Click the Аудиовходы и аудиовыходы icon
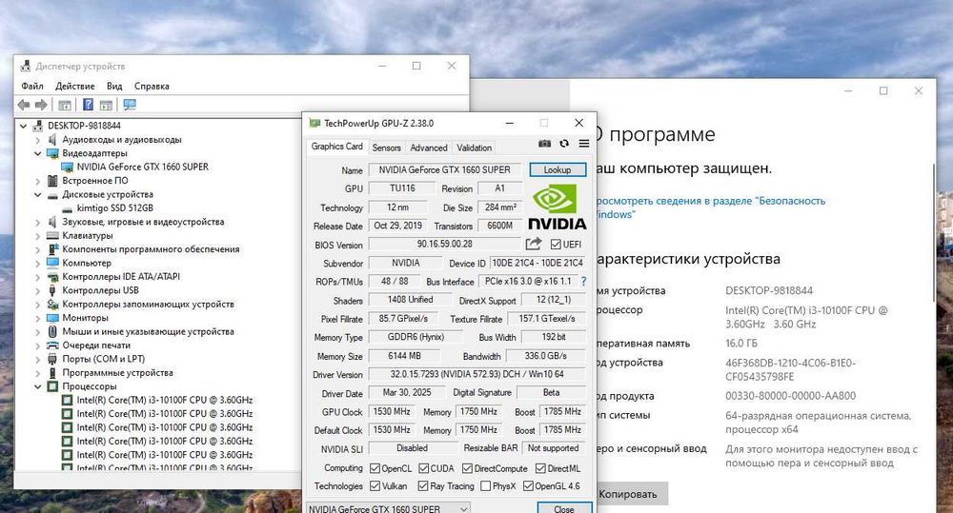Image resolution: width=953 pixels, height=513 pixels. [x=52, y=140]
